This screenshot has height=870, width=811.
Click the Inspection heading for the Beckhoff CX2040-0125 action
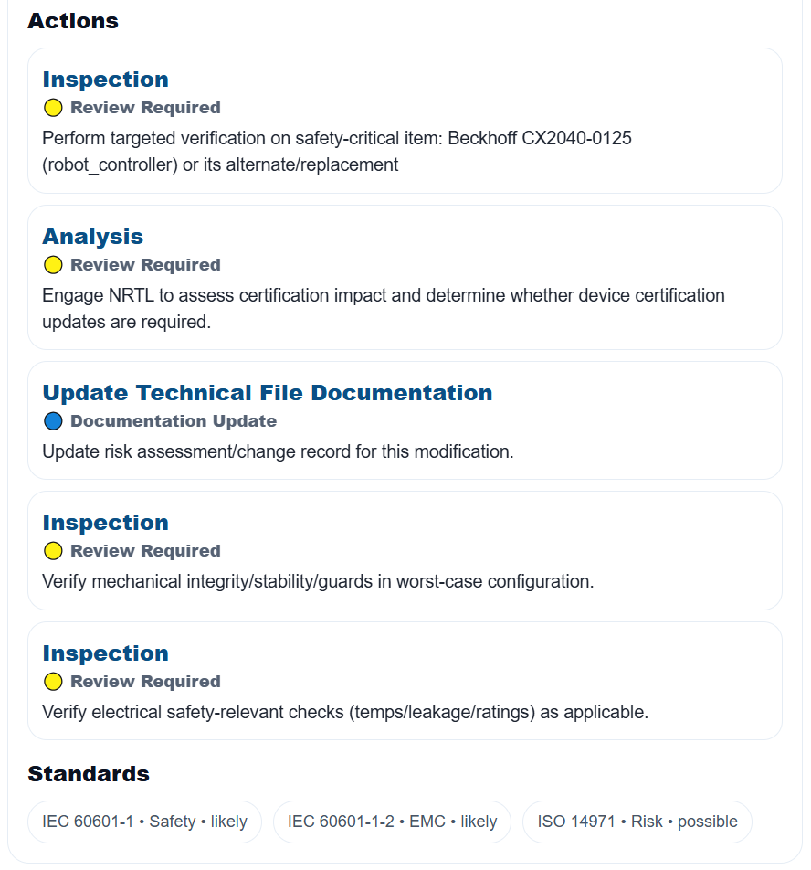[x=105, y=79]
